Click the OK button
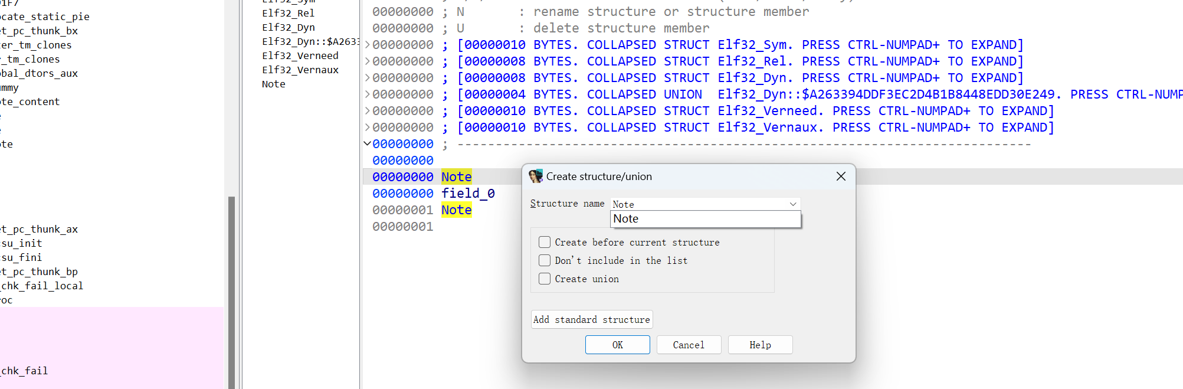1183x389 pixels. pyautogui.click(x=617, y=345)
